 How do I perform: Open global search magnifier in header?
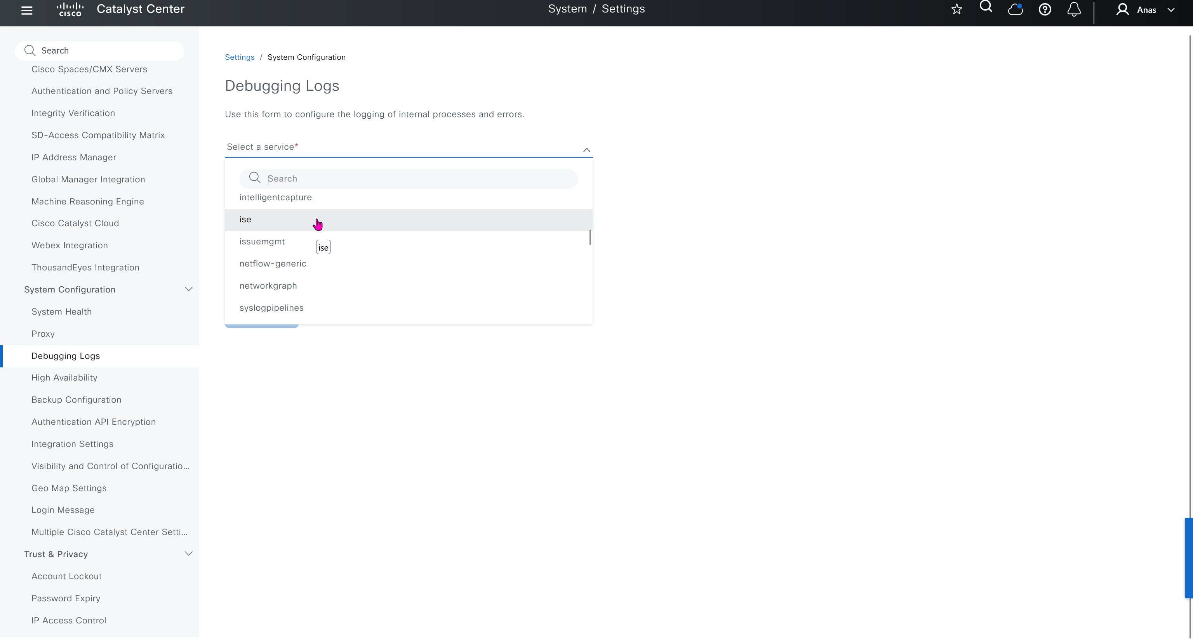click(986, 7)
